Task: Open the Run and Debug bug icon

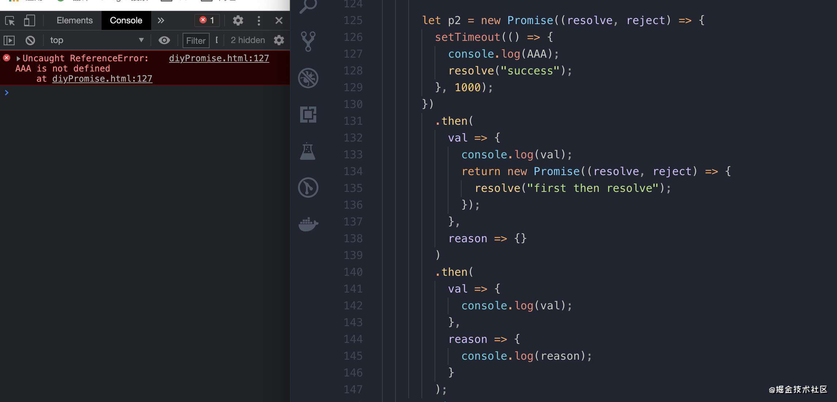Action: point(308,78)
